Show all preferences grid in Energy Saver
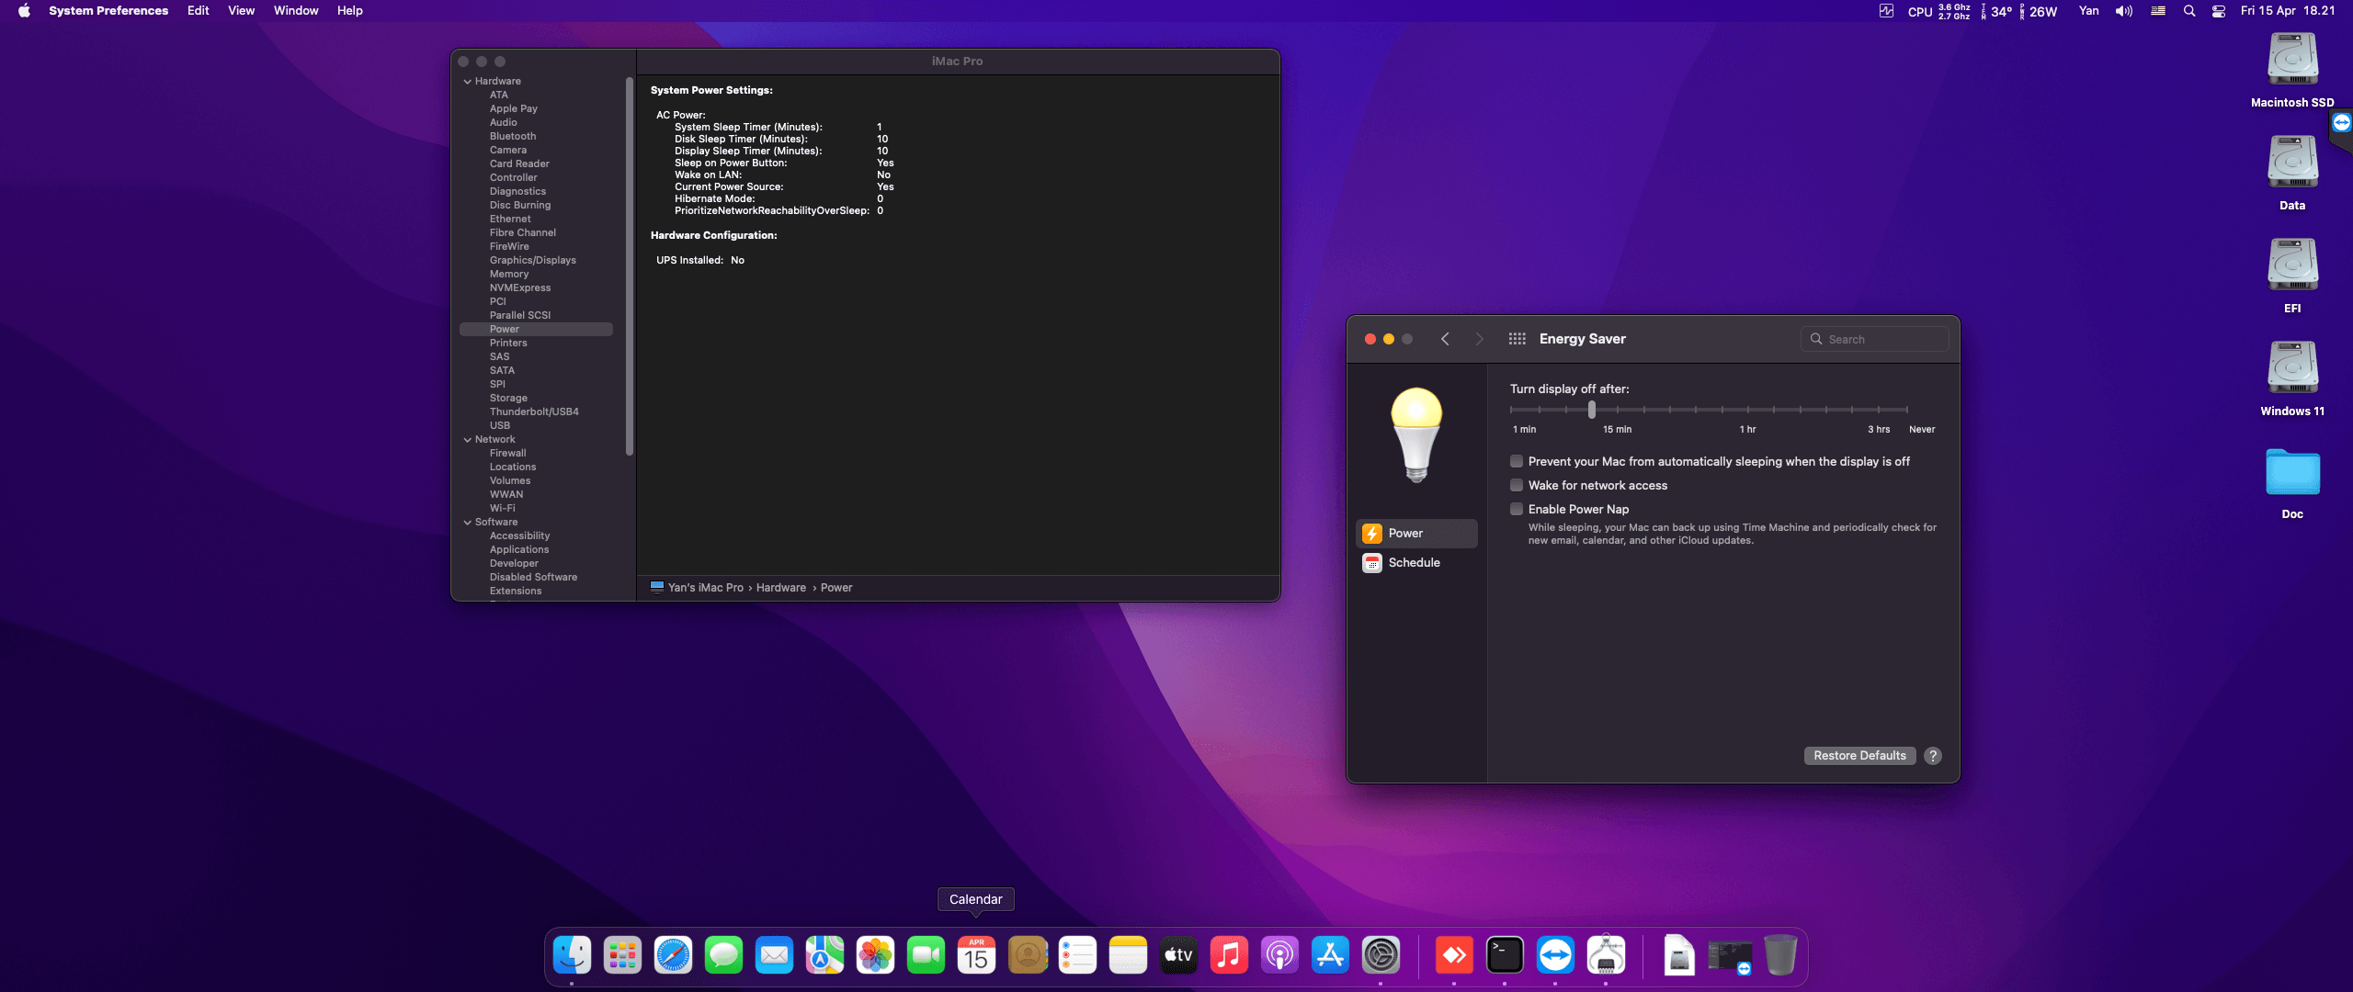 tap(1518, 339)
